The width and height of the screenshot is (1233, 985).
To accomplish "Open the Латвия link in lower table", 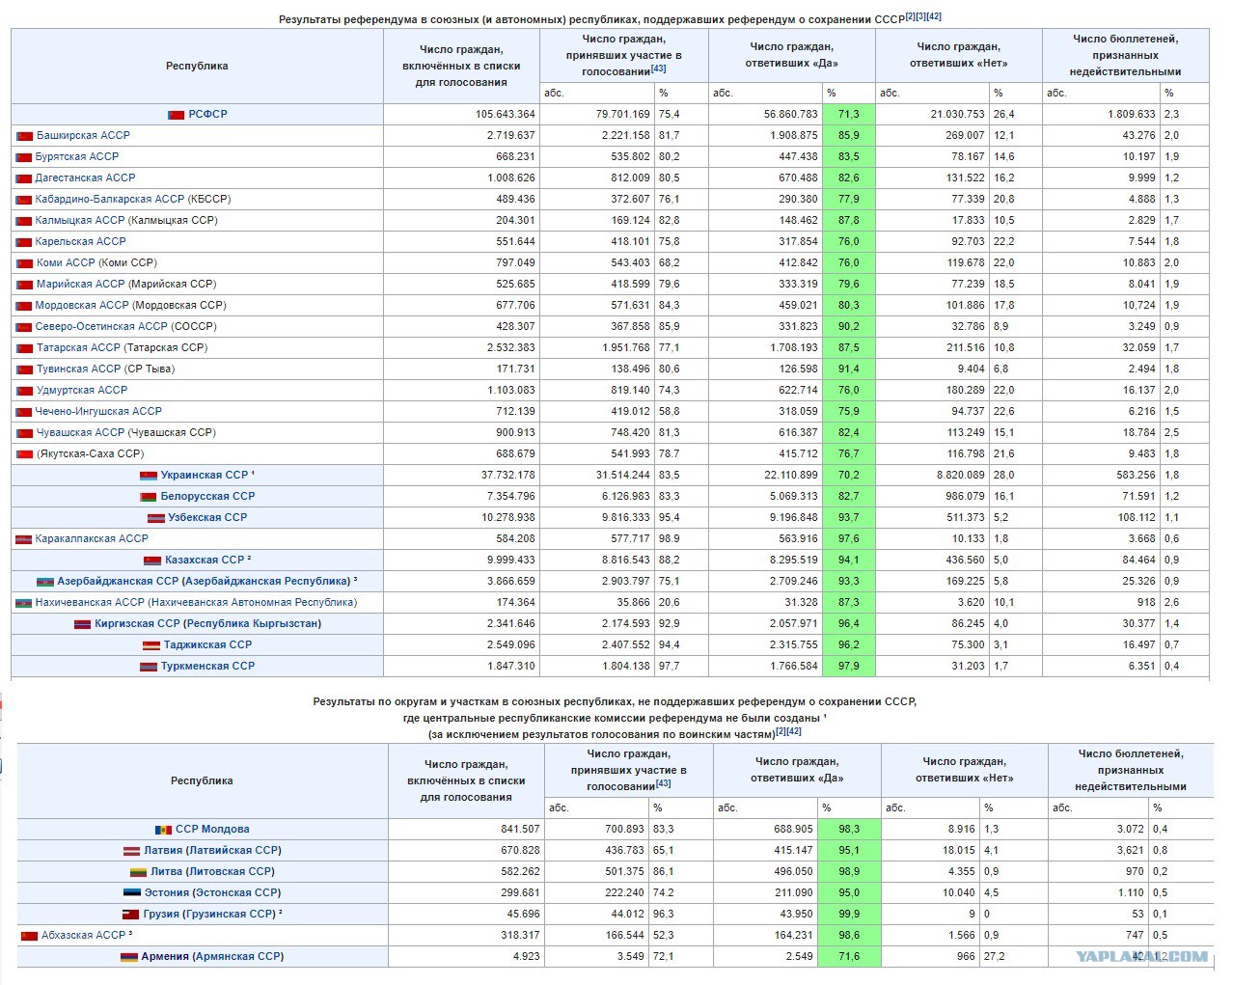I will pos(162,850).
